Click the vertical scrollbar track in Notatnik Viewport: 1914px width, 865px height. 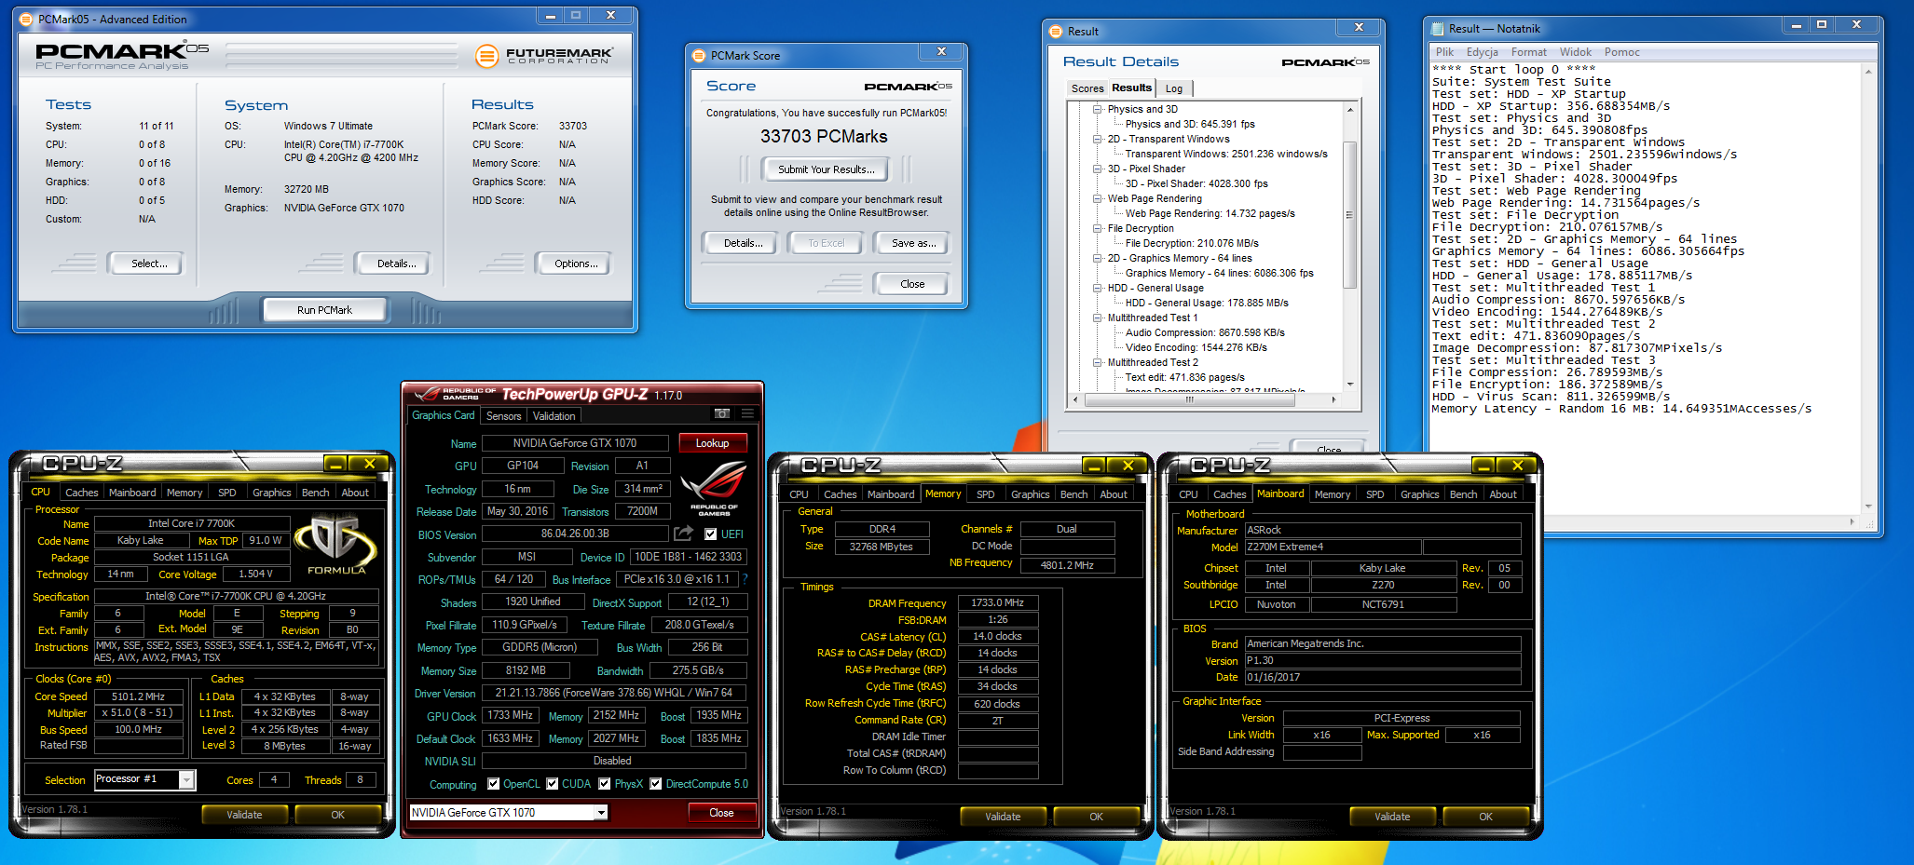click(1868, 289)
